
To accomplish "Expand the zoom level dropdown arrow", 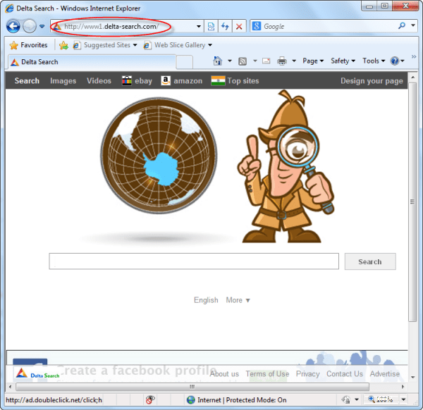I will coord(403,399).
